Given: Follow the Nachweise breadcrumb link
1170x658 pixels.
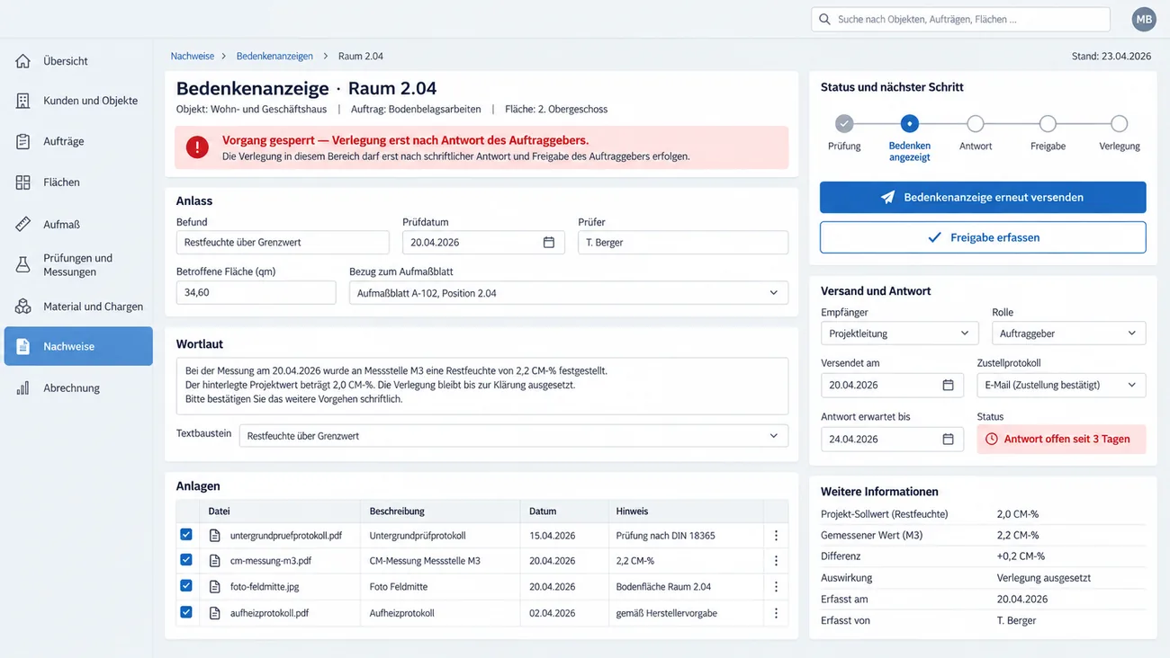Looking at the screenshot, I should [193, 56].
